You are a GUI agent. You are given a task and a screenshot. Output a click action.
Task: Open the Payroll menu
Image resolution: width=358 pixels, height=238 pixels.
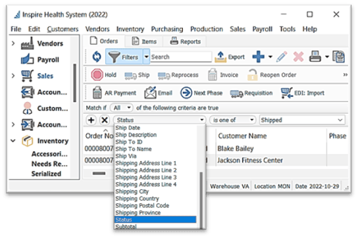click(x=263, y=29)
